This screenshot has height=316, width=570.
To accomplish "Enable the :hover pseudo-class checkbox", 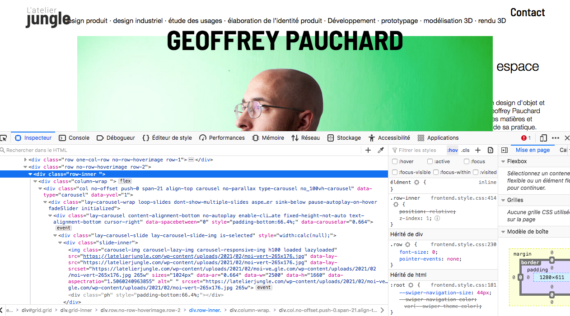I will [x=395, y=161].
